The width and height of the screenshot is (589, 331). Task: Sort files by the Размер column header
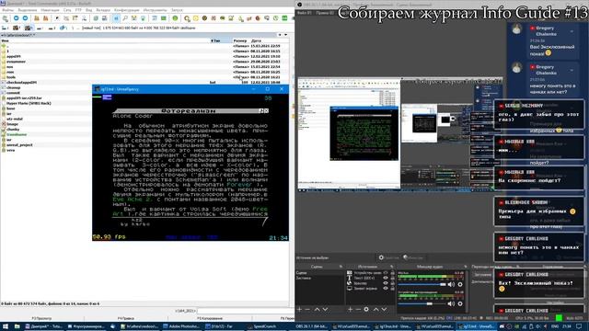coord(240,40)
